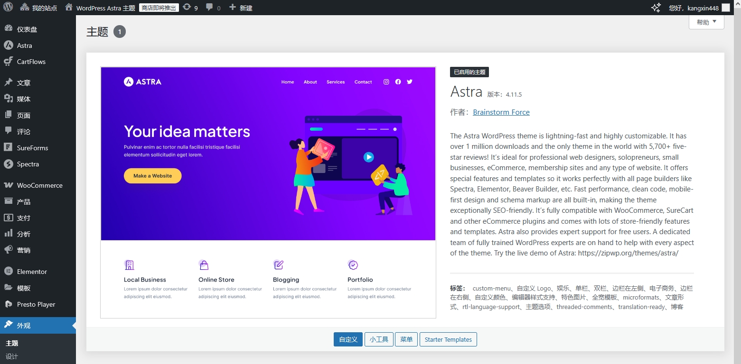
Task: Click the 自定义 customize button
Action: click(348, 339)
